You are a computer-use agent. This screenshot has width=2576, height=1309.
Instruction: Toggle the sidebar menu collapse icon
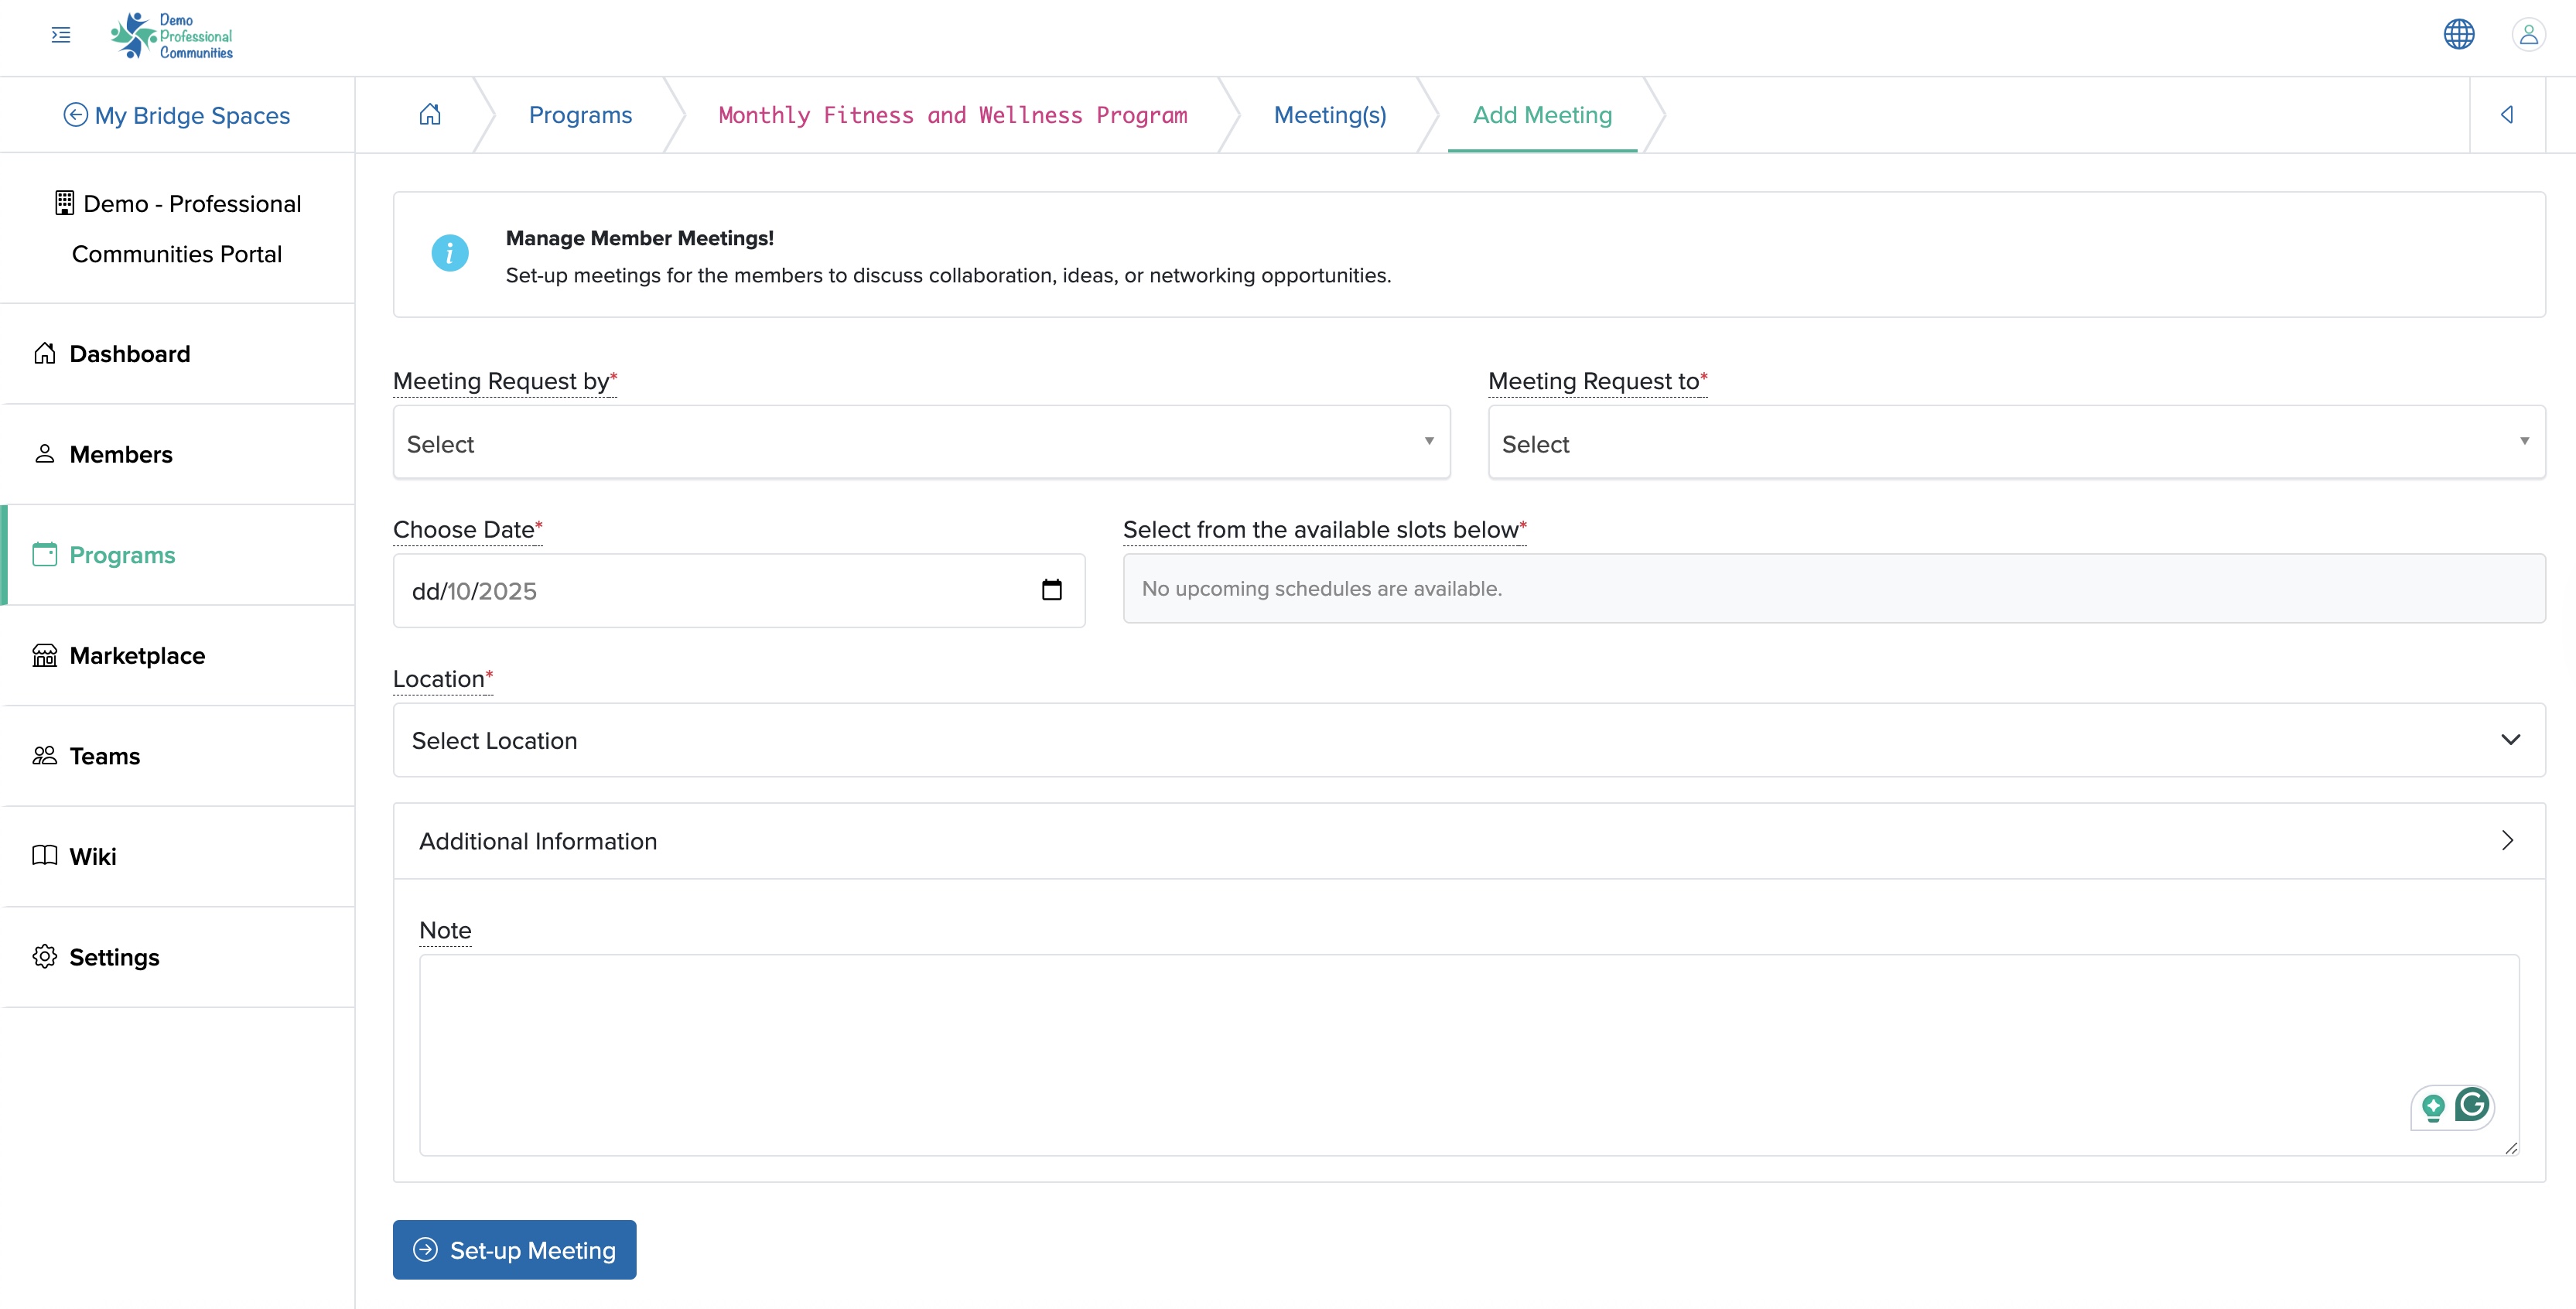[x=61, y=35]
